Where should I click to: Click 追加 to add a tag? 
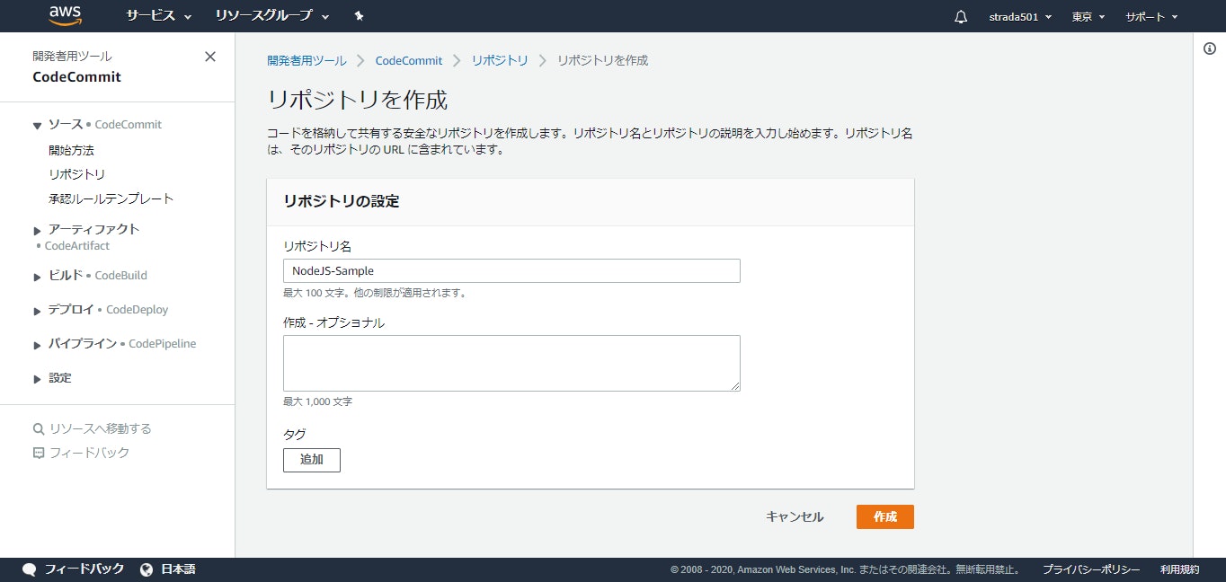[x=311, y=460]
